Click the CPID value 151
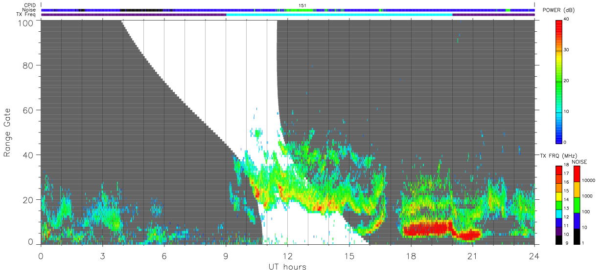601x277 pixels. click(x=302, y=5)
